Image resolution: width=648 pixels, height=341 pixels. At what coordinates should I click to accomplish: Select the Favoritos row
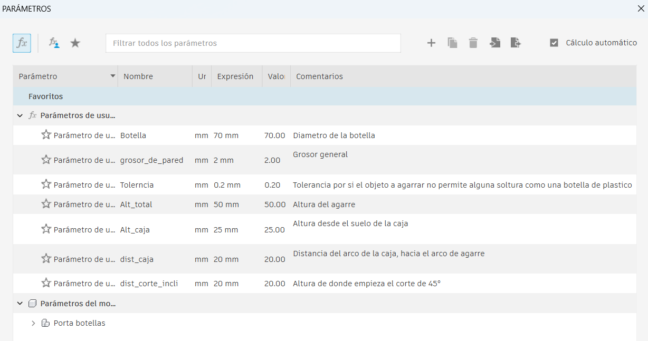(325, 96)
